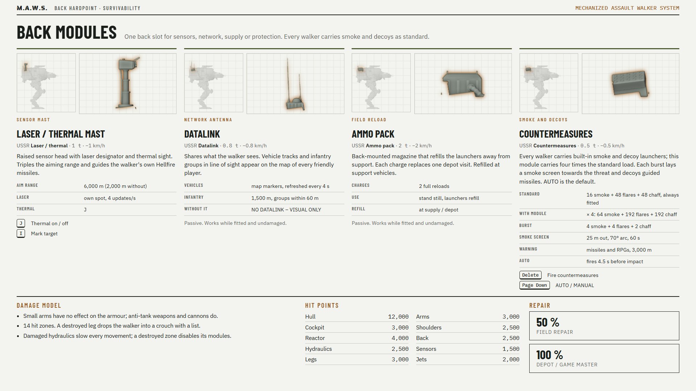Click the Jets 2,000 hit points row
This screenshot has height=391, width=696.
pyautogui.click(x=468, y=360)
